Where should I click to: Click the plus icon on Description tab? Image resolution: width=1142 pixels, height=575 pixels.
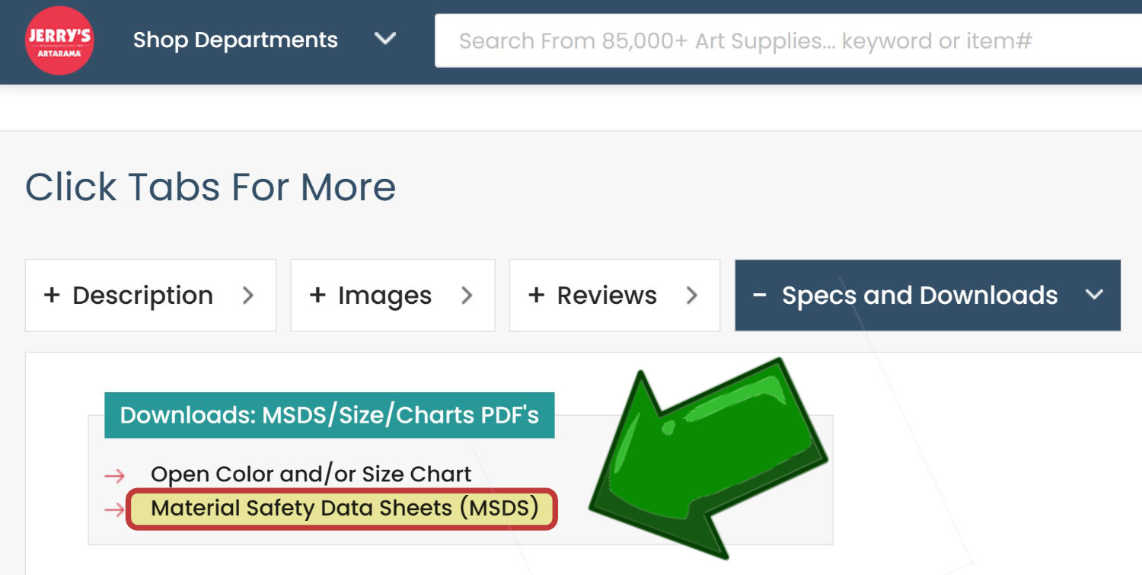click(52, 295)
